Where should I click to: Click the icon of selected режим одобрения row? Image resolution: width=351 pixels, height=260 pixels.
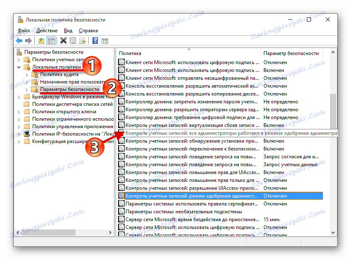[121, 196]
